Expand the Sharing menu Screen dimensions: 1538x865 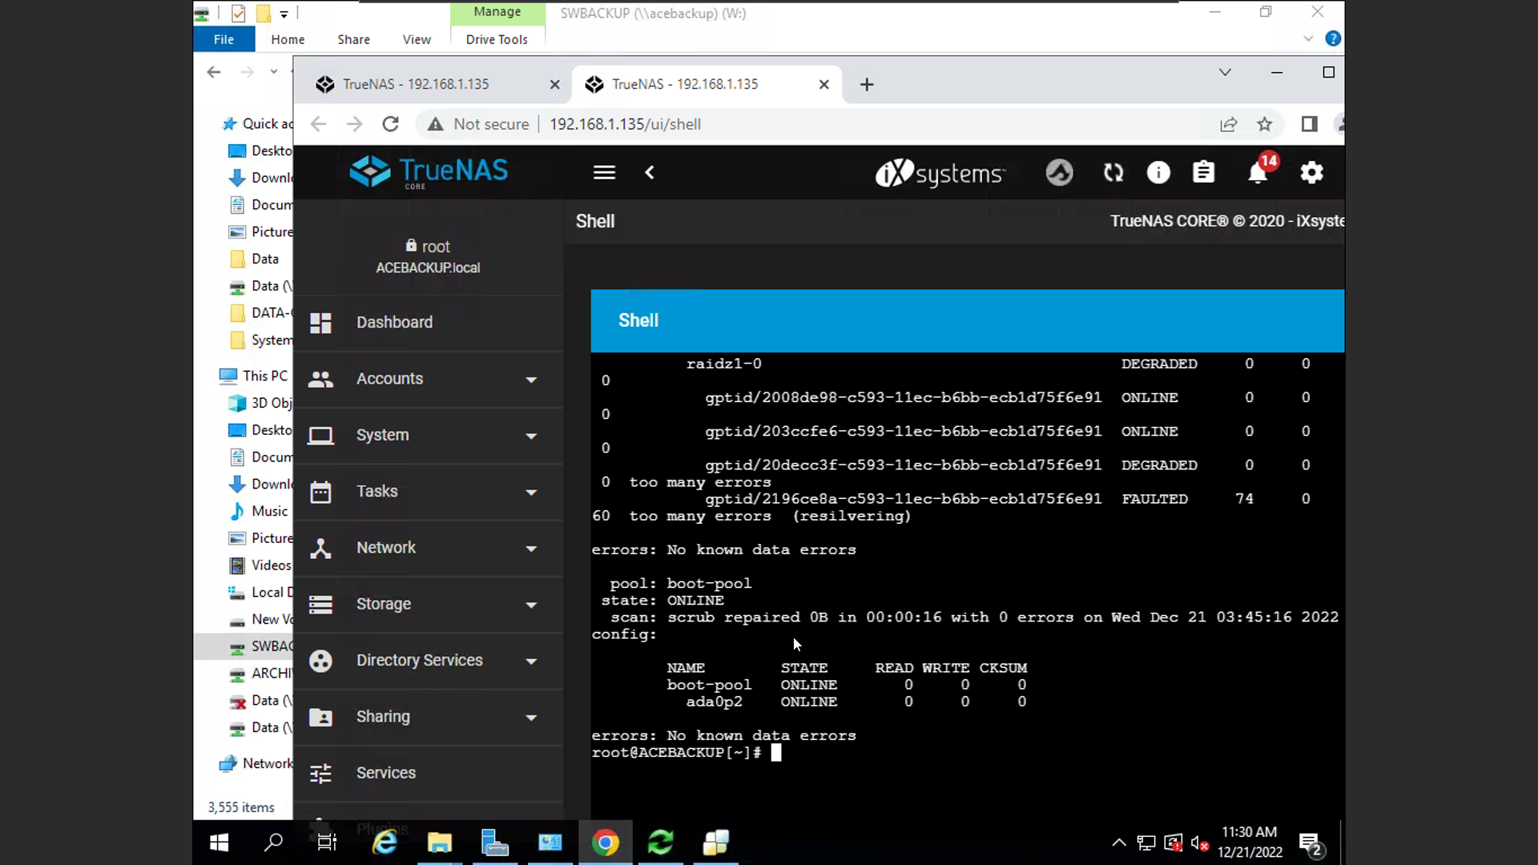pos(428,717)
